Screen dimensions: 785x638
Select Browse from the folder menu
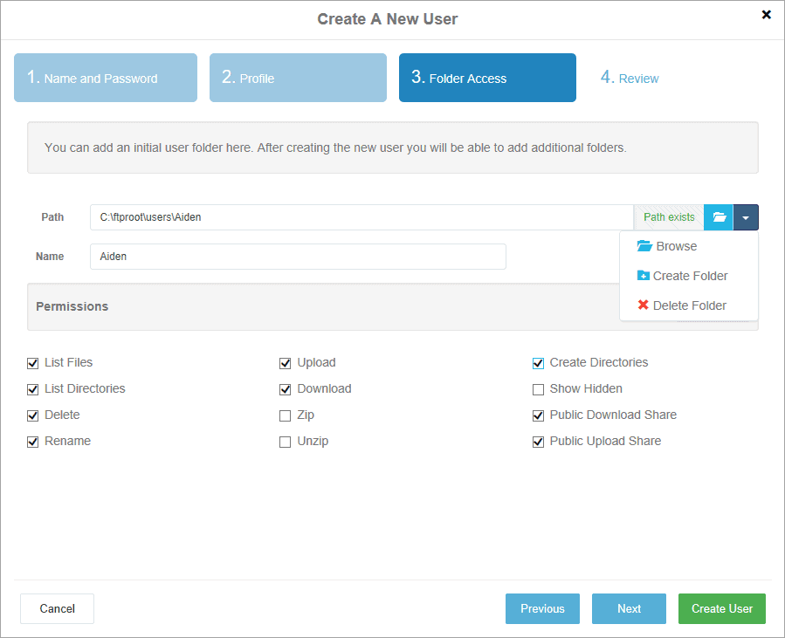(674, 246)
